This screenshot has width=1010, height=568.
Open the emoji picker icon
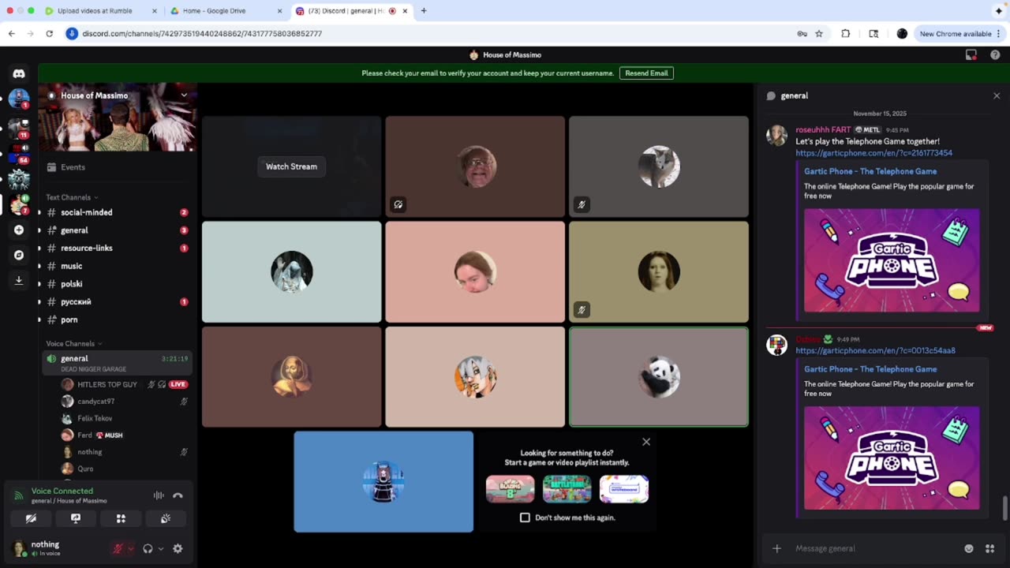(969, 548)
